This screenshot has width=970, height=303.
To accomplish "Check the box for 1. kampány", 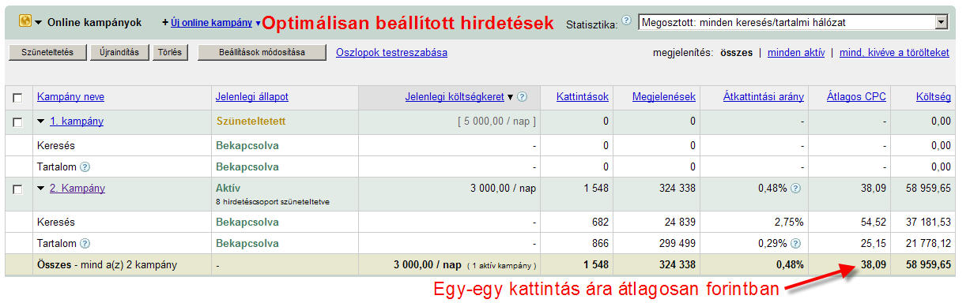I will [x=17, y=122].
